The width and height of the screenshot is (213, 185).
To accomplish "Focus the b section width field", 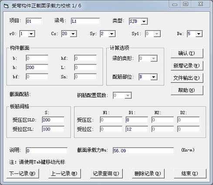I will (x=37, y=58).
